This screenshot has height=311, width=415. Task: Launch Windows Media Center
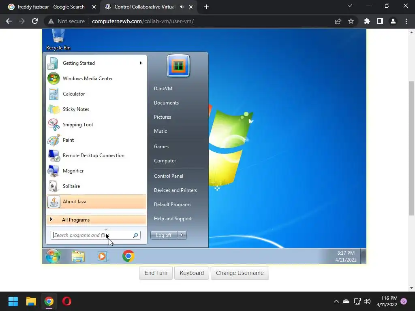(96, 79)
